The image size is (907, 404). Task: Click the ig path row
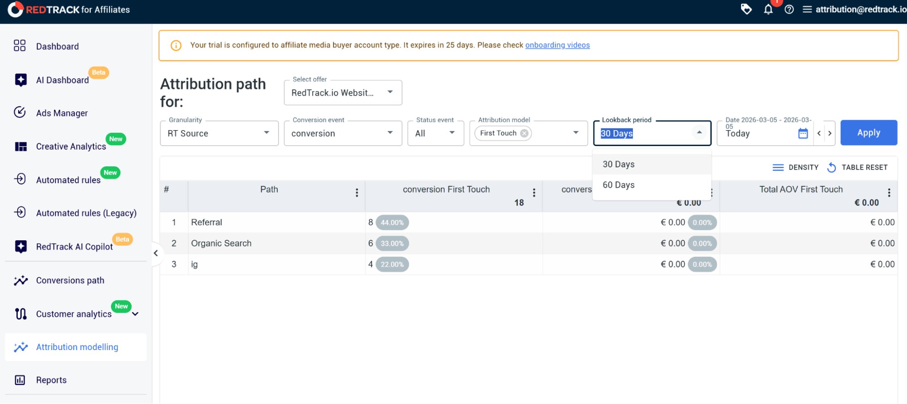coord(529,264)
